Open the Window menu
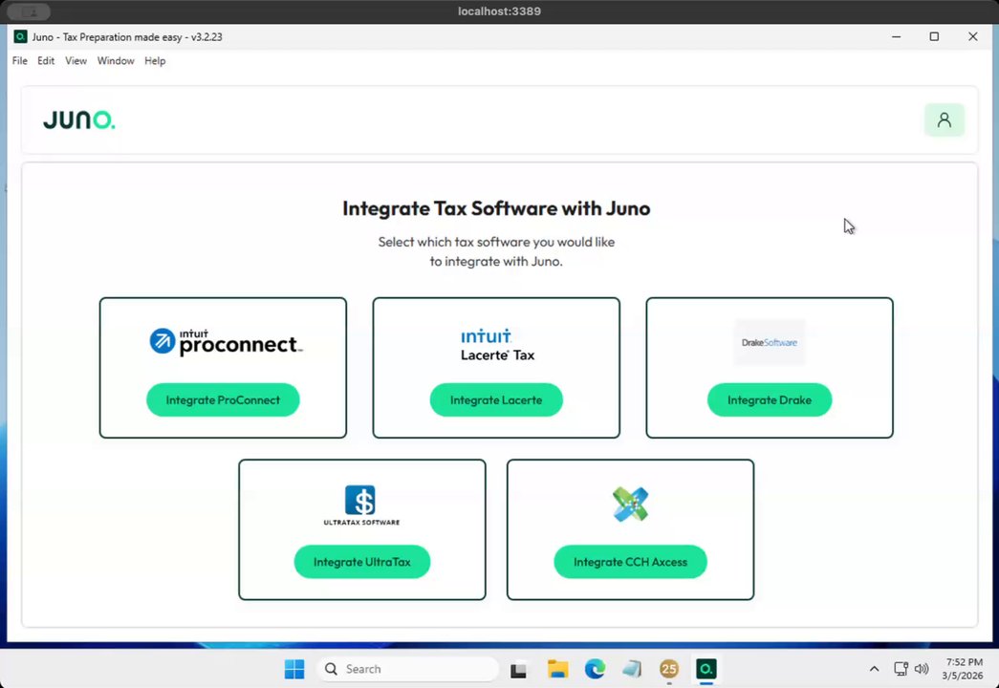The height and width of the screenshot is (688, 999). 116,60
